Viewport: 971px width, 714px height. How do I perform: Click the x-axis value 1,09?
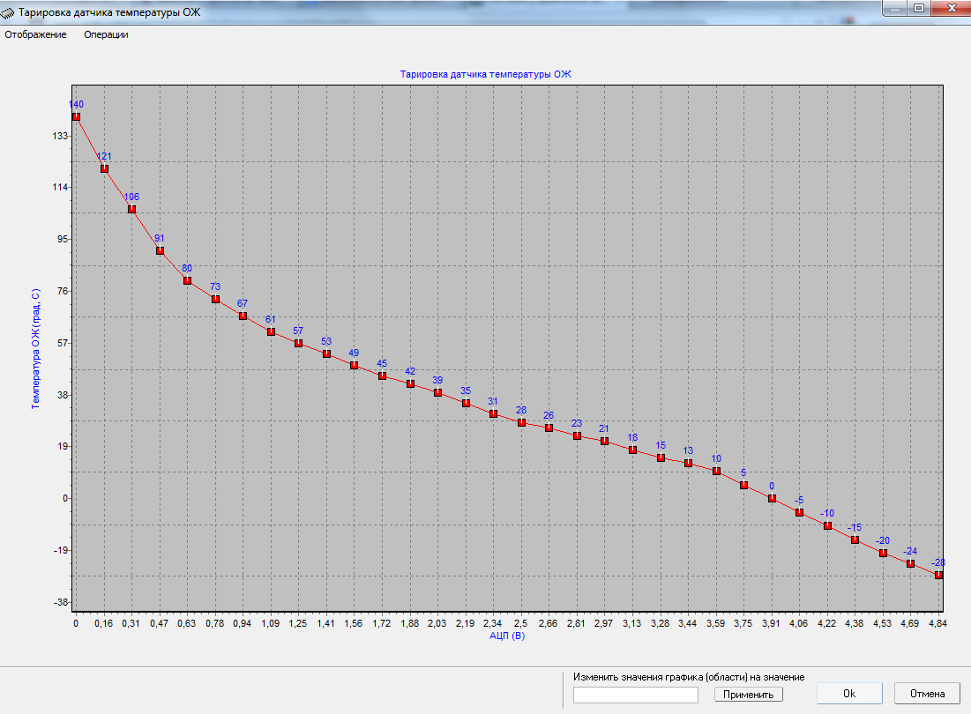(270, 623)
